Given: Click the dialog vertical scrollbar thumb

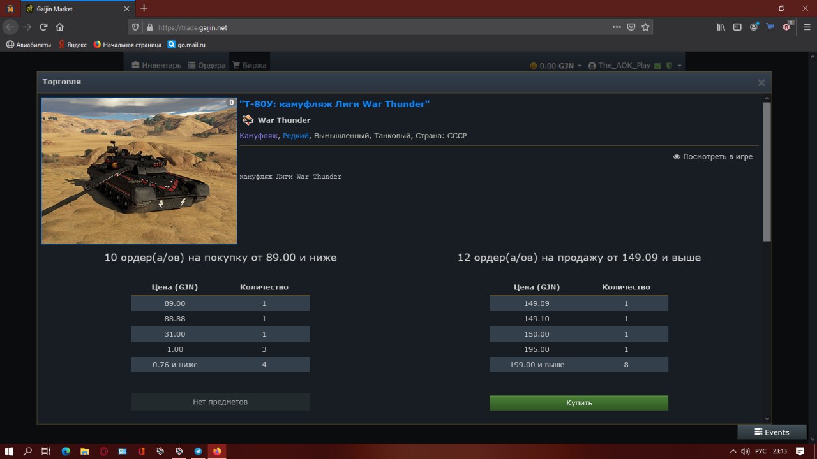Looking at the screenshot, I should [767, 171].
